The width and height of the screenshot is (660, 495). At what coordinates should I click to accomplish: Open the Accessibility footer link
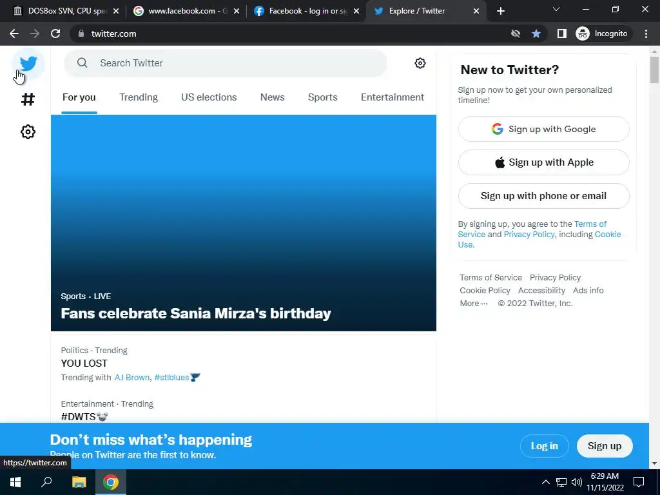click(541, 291)
